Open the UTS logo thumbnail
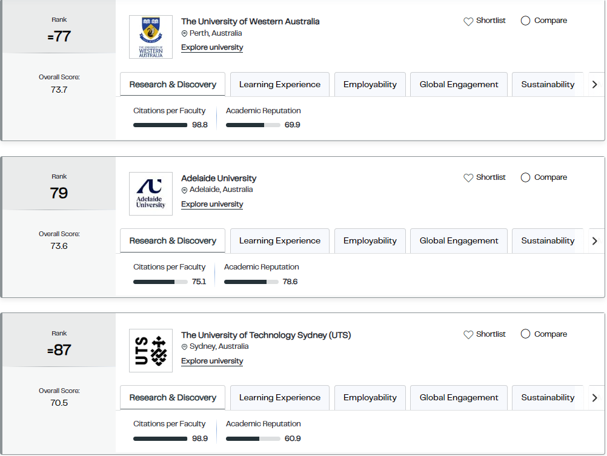This screenshot has height=456, width=607. [151, 350]
